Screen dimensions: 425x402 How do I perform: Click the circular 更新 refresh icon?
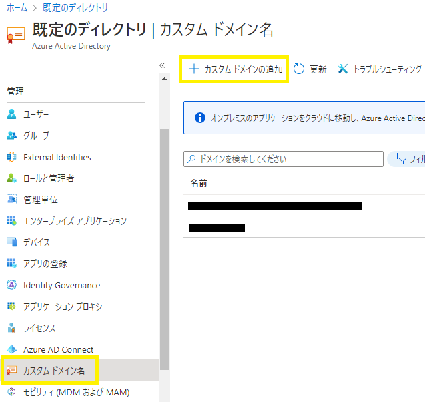point(299,69)
